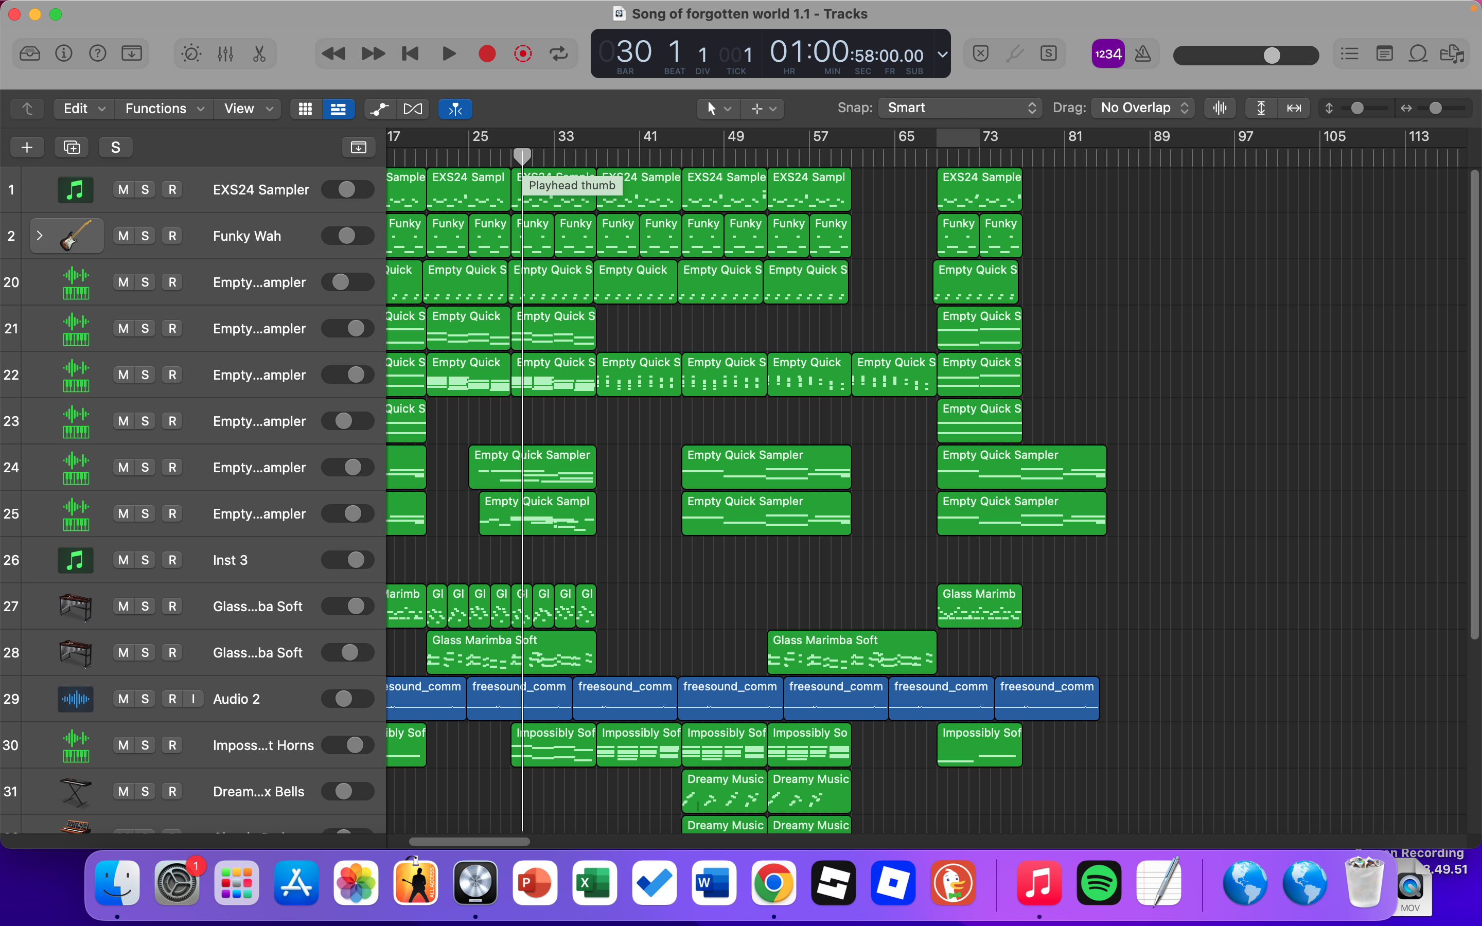1482x926 pixels.
Task: Open the Functions menu
Action: [164, 109]
